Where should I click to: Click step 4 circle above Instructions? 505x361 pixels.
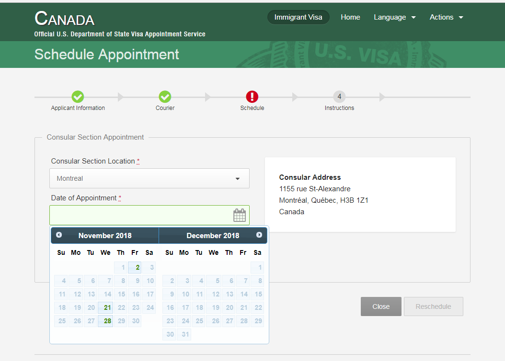339,97
